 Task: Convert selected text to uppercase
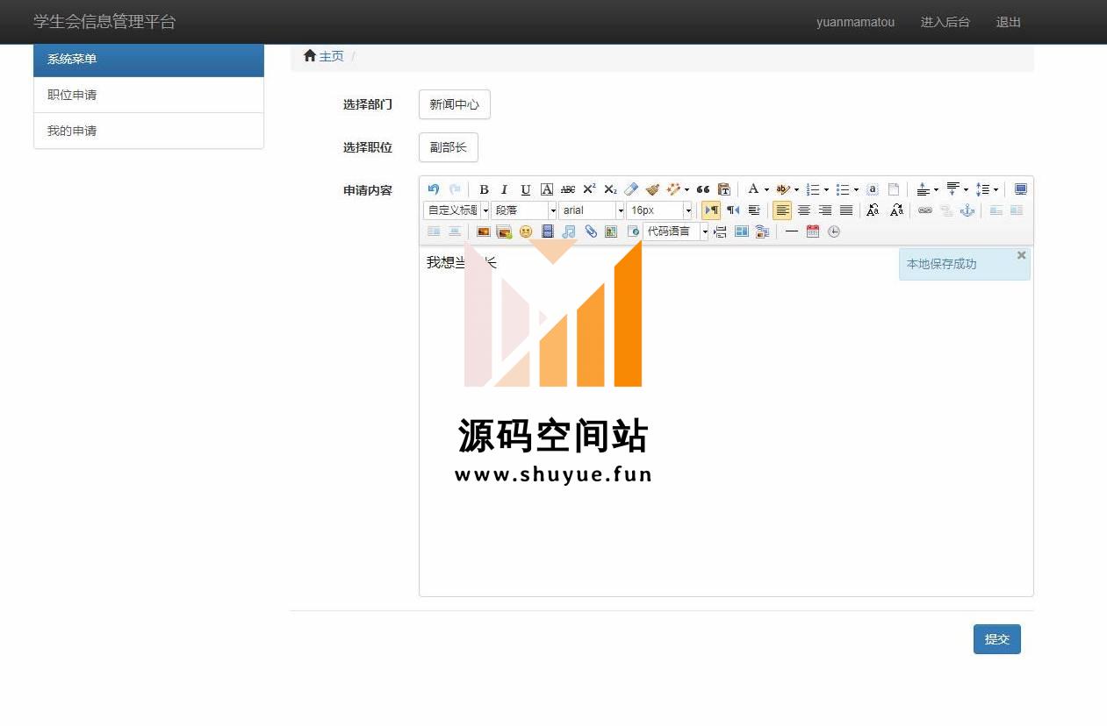[x=873, y=210]
